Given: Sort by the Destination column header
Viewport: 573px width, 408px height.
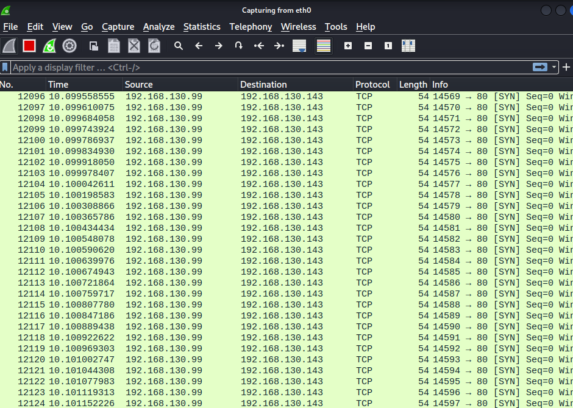Looking at the screenshot, I should pyautogui.click(x=296, y=85).
